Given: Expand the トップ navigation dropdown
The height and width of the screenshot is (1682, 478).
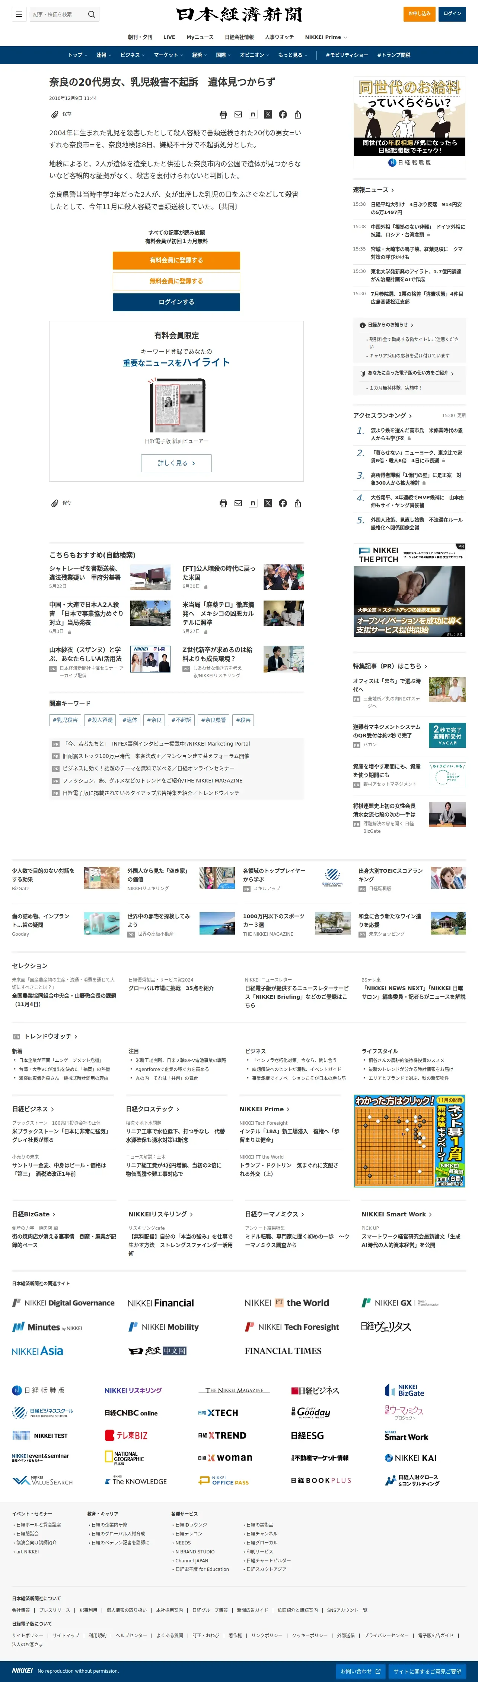Looking at the screenshot, I should click(77, 55).
